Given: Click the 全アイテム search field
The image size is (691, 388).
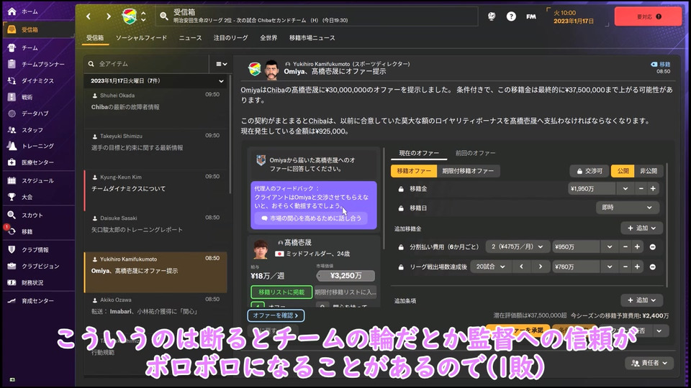Looking at the screenshot, I should tap(147, 64).
